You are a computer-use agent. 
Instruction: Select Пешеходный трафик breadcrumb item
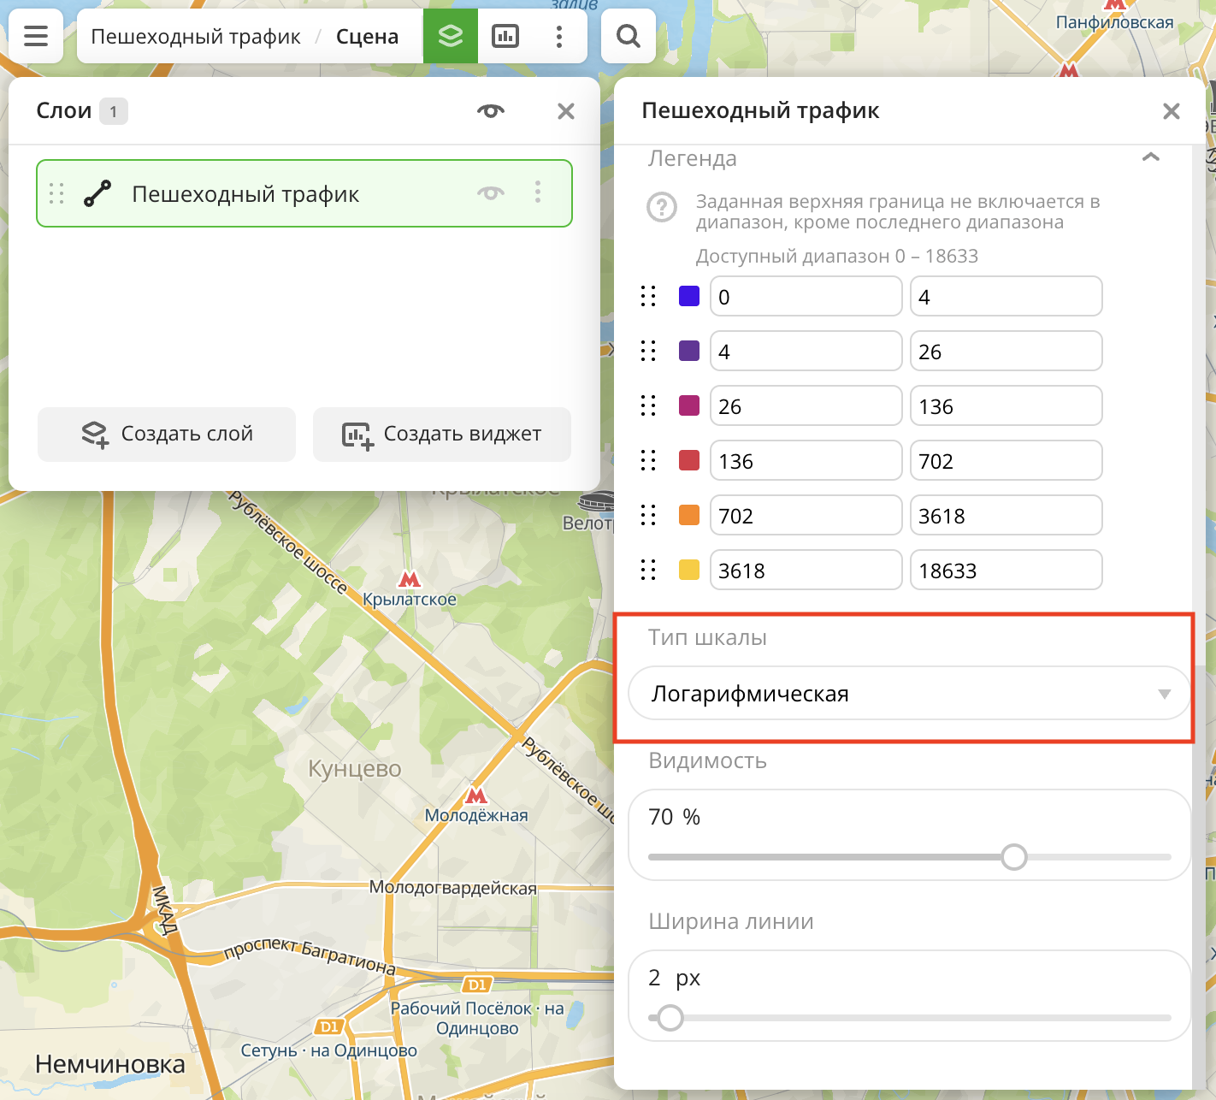[x=196, y=37]
